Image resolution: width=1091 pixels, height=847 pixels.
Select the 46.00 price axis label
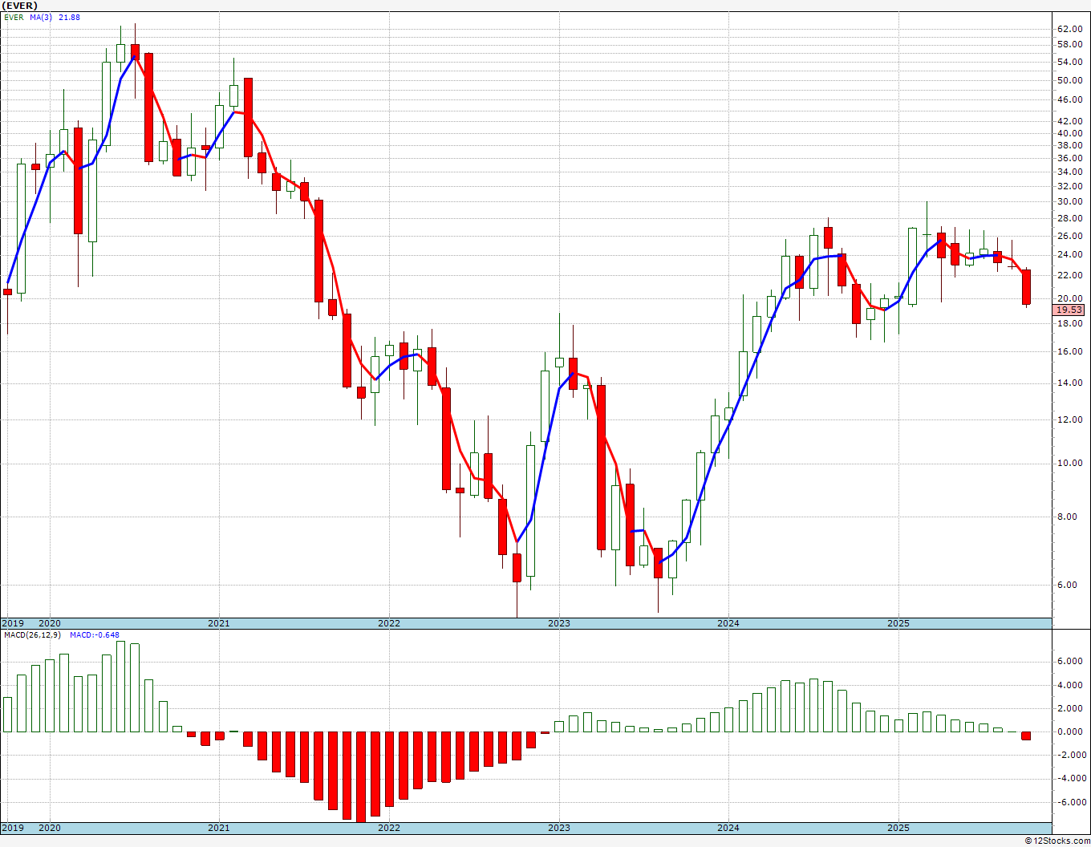1070,99
